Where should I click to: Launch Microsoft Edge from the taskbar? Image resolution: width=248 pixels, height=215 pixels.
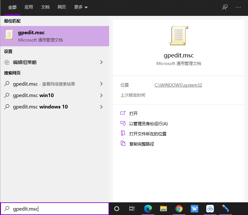pyautogui.click(x=148, y=208)
